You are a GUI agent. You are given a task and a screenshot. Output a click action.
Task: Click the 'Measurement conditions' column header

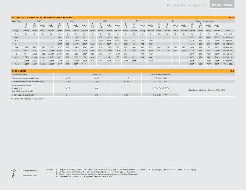pos(160,75)
